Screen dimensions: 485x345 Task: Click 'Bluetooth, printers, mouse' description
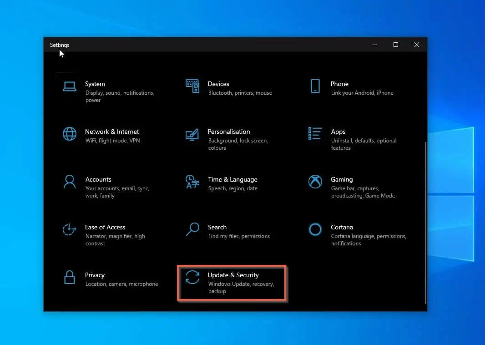pyautogui.click(x=240, y=93)
